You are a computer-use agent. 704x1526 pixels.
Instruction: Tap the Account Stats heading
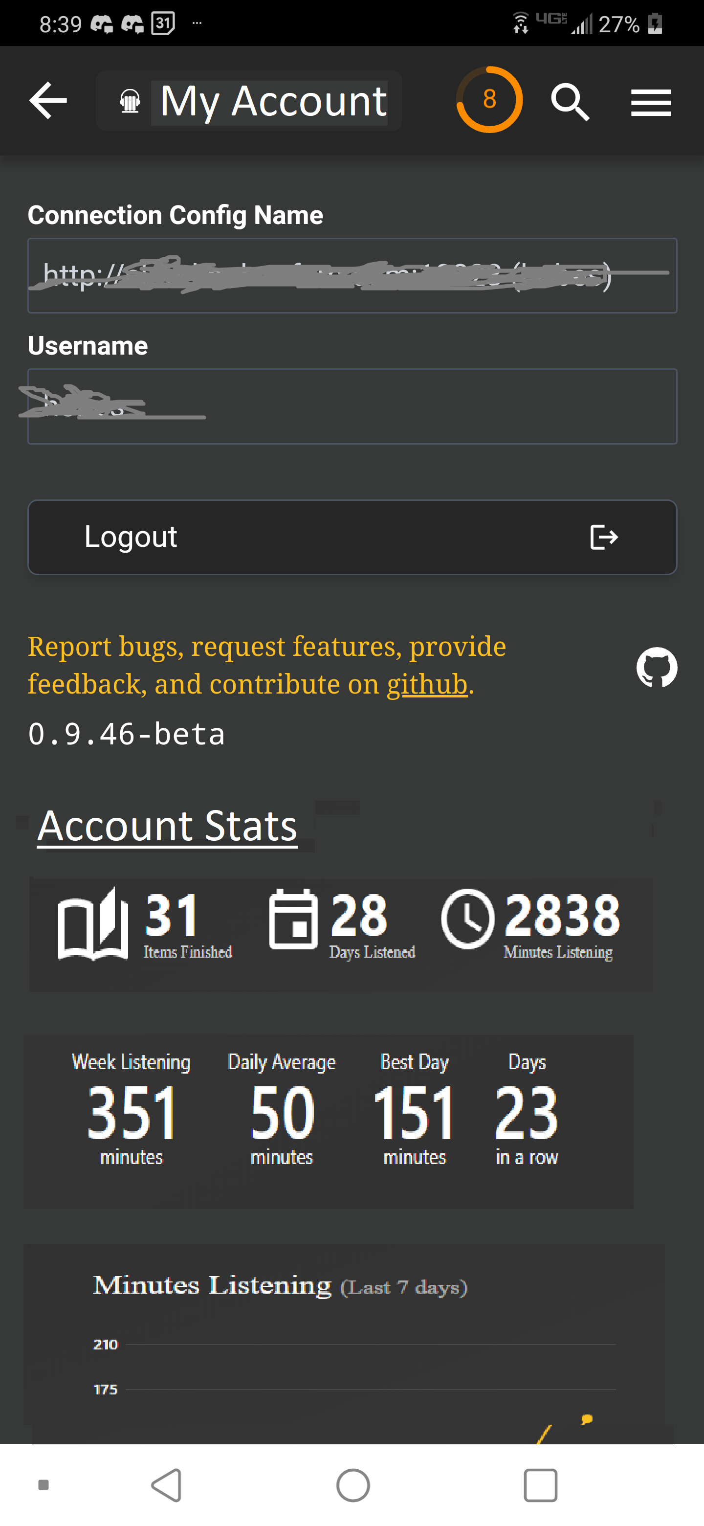[168, 826]
